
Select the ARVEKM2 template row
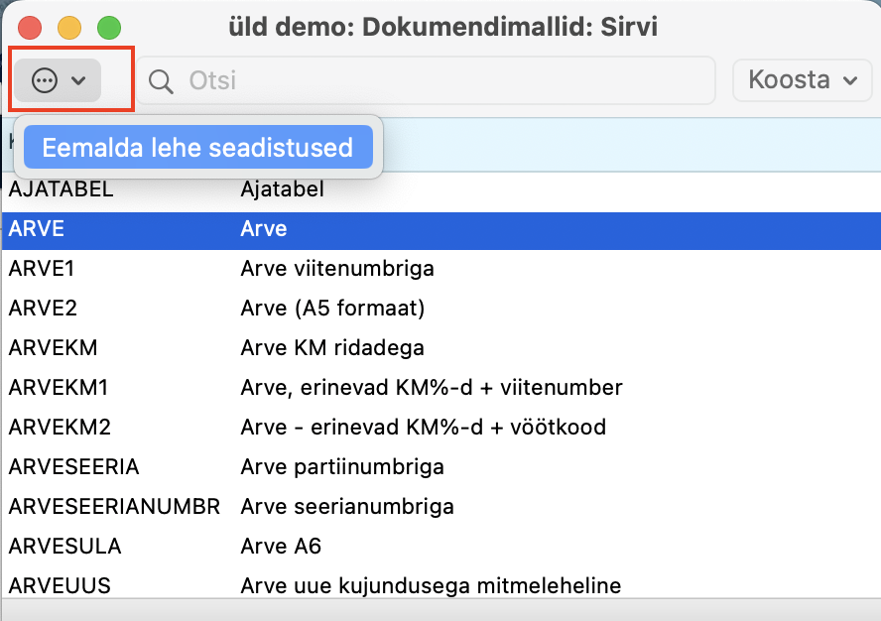click(x=60, y=428)
